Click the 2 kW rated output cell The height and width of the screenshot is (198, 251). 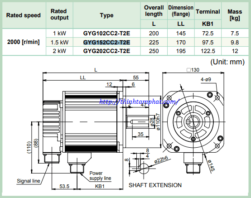coord(59,51)
